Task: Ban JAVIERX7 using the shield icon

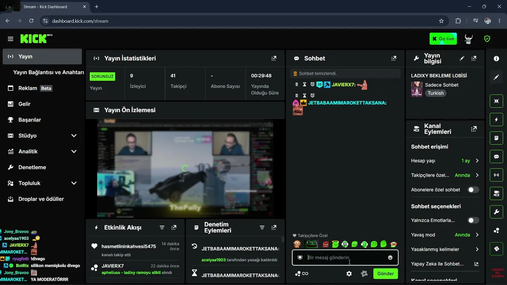Action: click(x=313, y=84)
